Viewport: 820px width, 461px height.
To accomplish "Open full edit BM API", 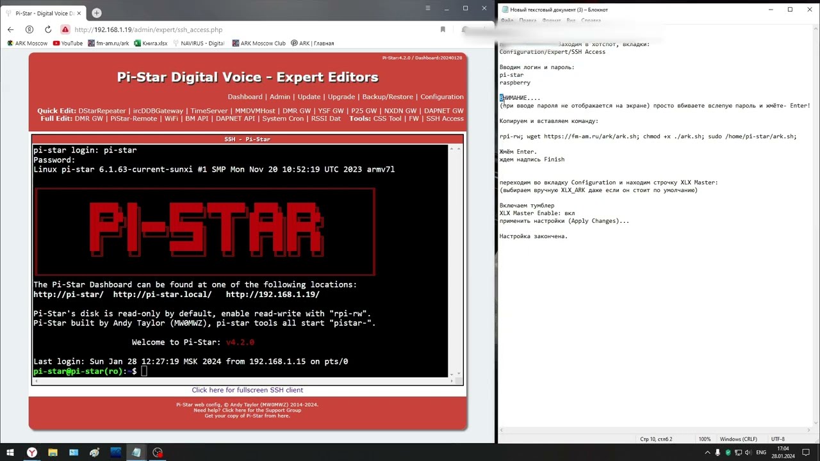I will [197, 118].
